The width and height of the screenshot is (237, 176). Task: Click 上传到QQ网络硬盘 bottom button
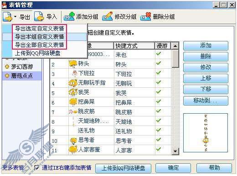(x=123, y=168)
